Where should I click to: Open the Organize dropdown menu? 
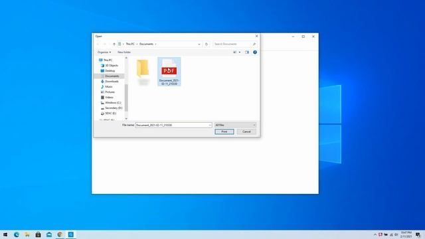pyautogui.click(x=104, y=52)
